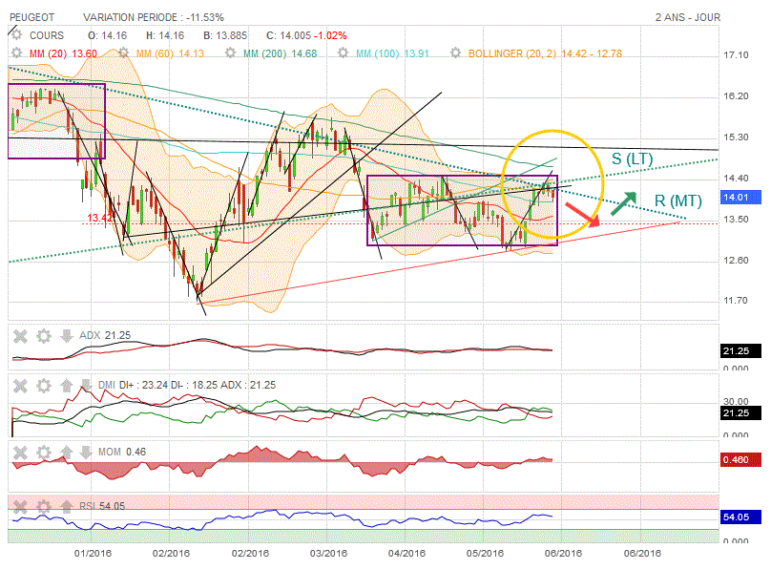Remove the DMI indicator panel

point(20,386)
